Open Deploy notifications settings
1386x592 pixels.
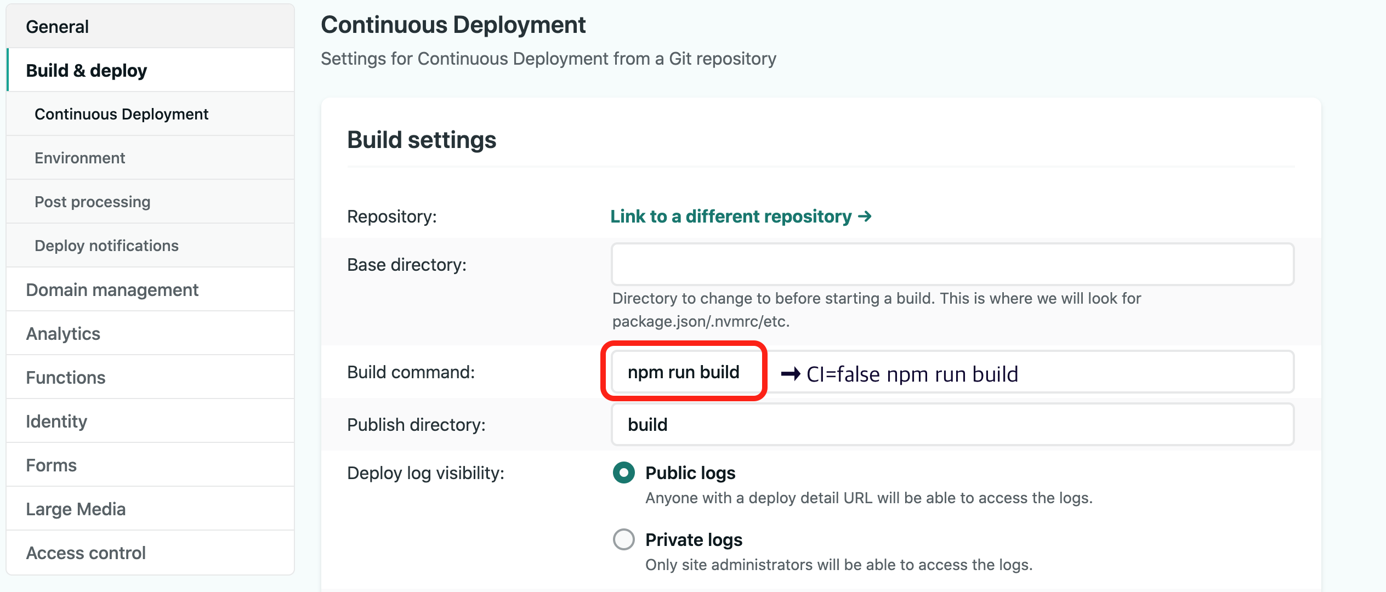point(106,246)
